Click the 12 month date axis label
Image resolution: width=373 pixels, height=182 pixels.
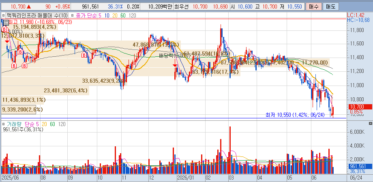(151, 178)
